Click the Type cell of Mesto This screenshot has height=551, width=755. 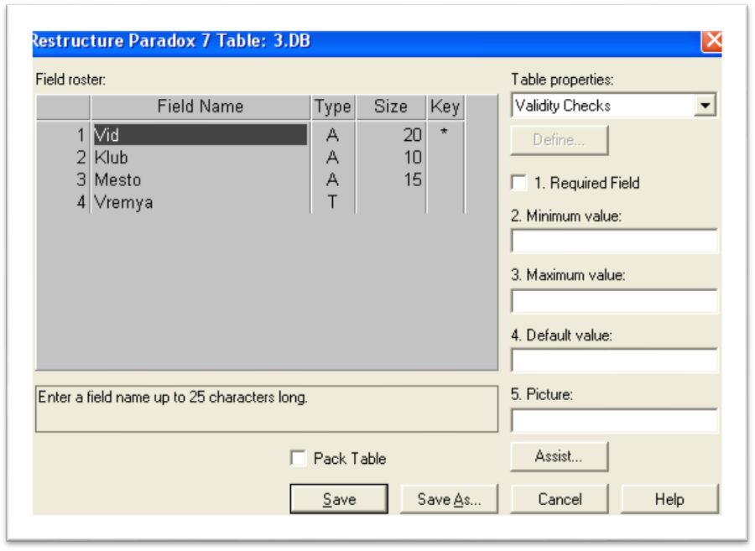(x=333, y=180)
